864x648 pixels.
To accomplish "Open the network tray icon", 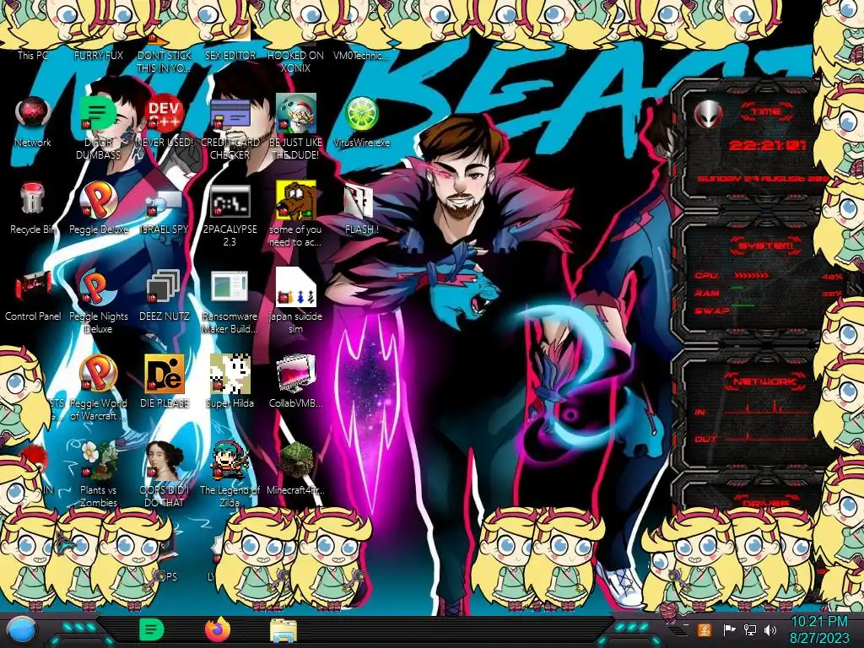I will tap(750, 629).
